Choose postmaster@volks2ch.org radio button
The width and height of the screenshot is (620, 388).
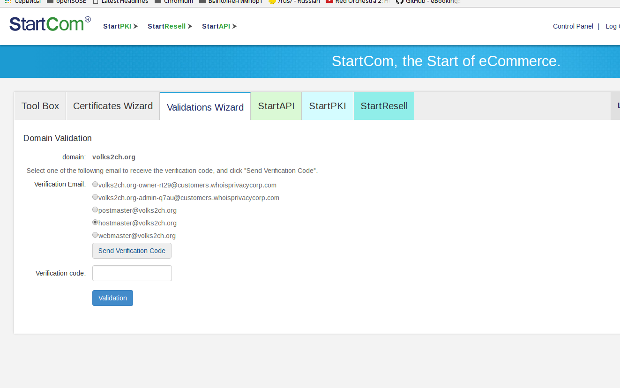click(95, 210)
